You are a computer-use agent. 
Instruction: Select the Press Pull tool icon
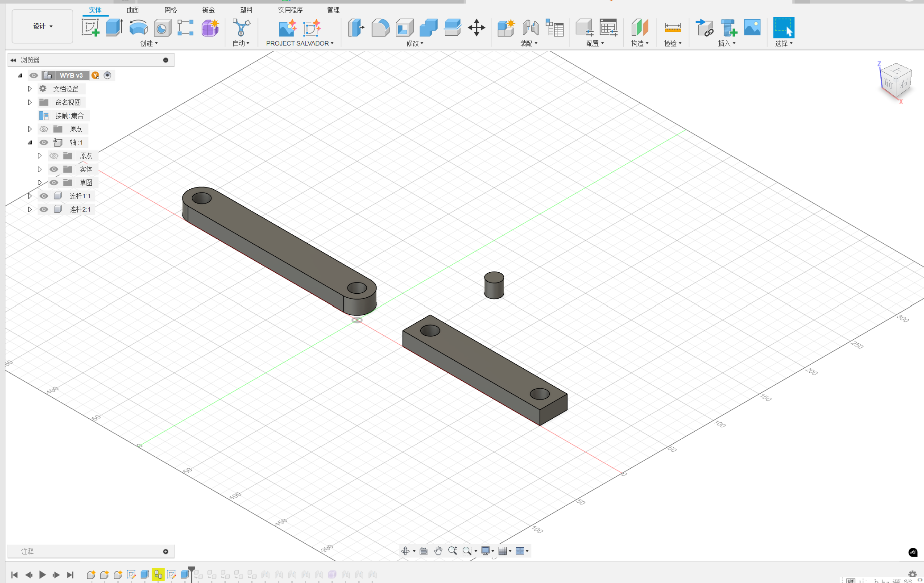pyautogui.click(x=356, y=28)
